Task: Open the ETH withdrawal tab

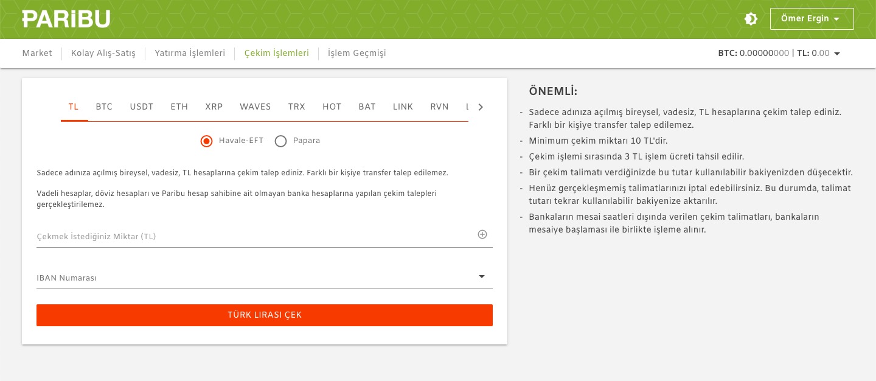Action: (x=179, y=107)
